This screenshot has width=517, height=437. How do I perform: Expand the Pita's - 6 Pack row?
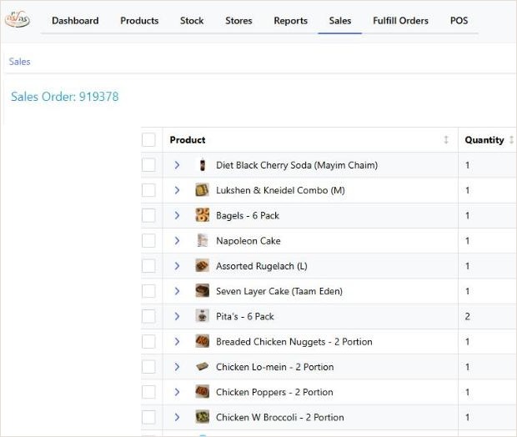click(x=177, y=316)
